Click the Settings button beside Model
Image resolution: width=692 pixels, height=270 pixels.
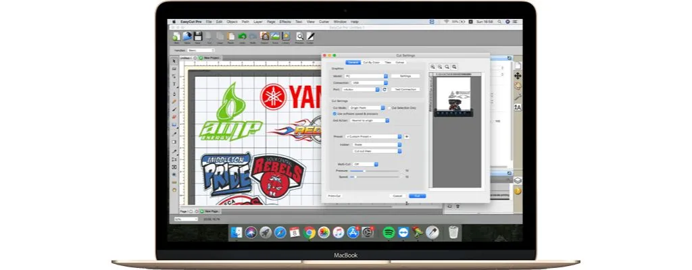(x=405, y=76)
